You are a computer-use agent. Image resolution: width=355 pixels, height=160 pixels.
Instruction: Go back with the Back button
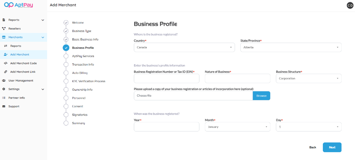click(313, 147)
